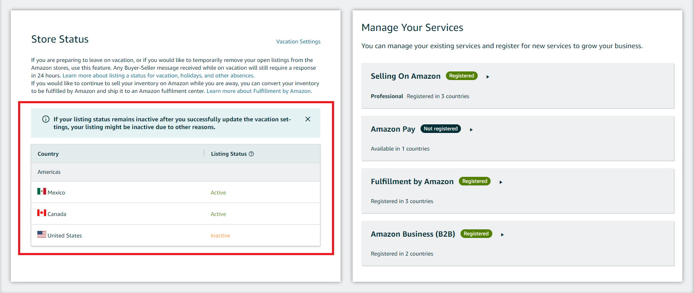Click the Manage Your Services heading
Screen dimensions: 694x293
pyautogui.click(x=412, y=28)
